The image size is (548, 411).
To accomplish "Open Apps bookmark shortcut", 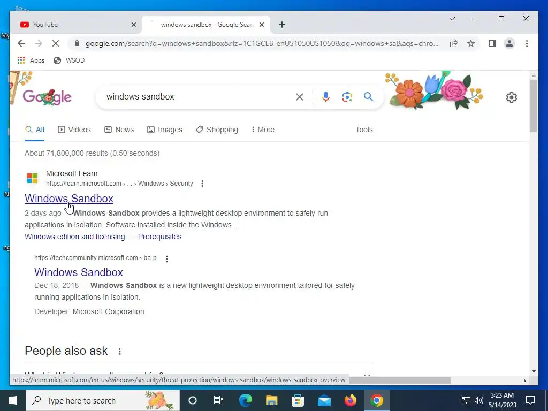I will tap(31, 60).
